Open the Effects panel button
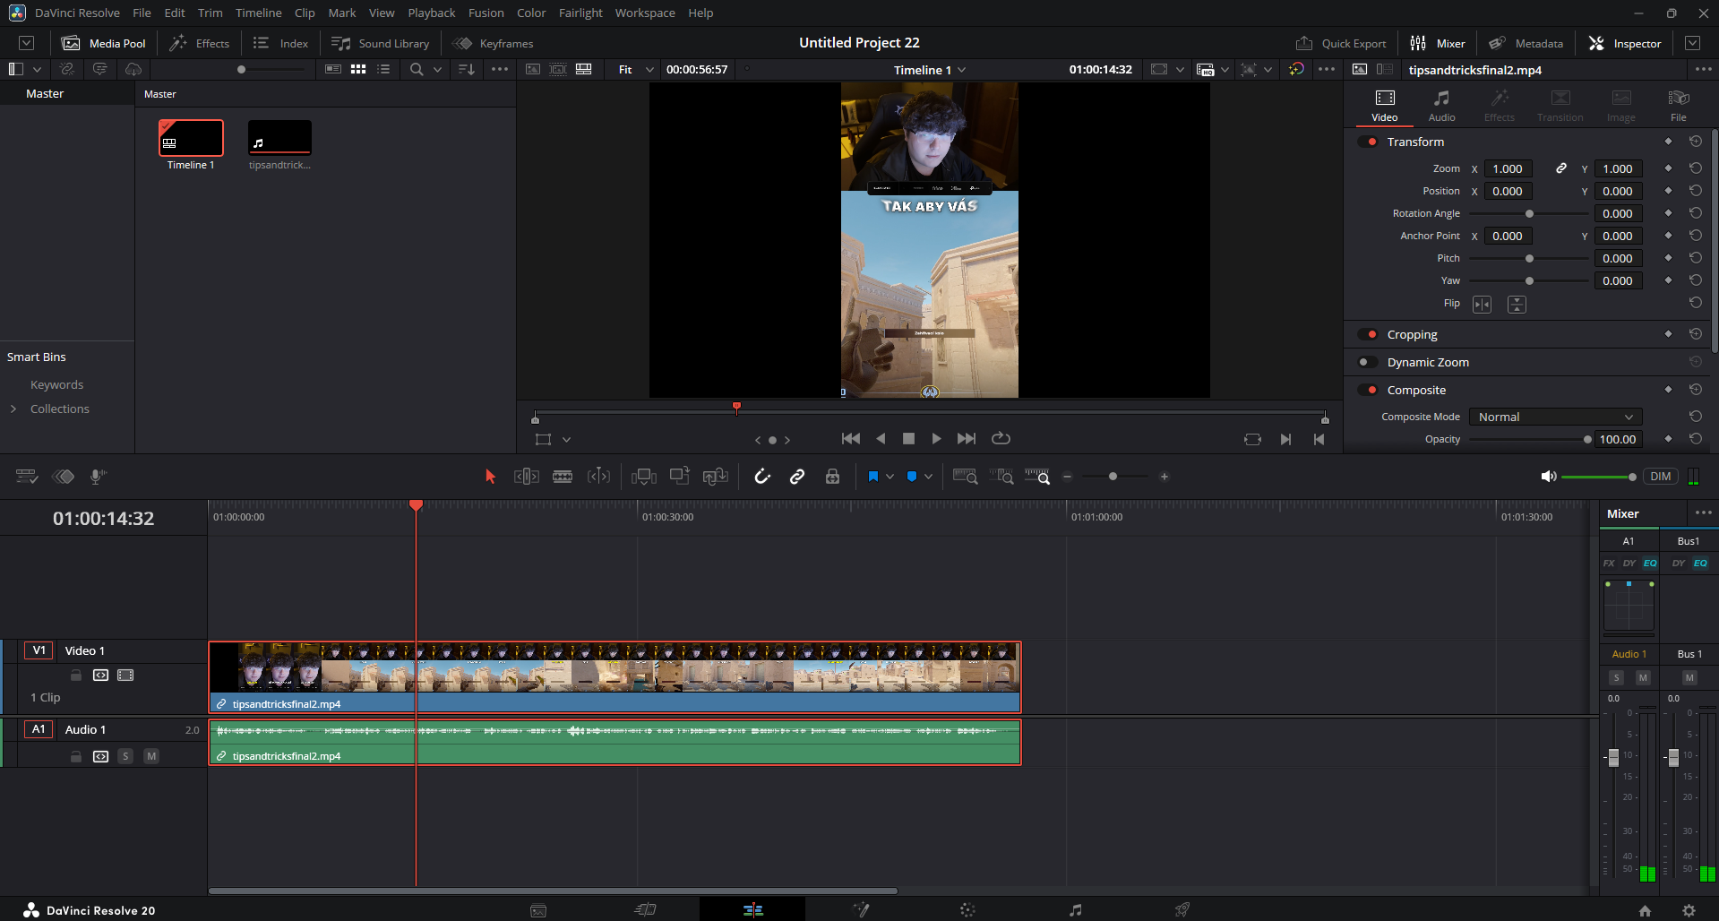The width and height of the screenshot is (1719, 921). (200, 43)
